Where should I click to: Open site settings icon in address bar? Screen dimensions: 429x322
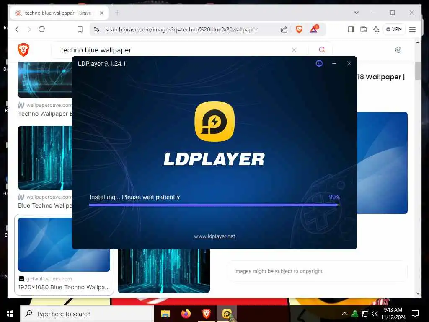point(96,29)
